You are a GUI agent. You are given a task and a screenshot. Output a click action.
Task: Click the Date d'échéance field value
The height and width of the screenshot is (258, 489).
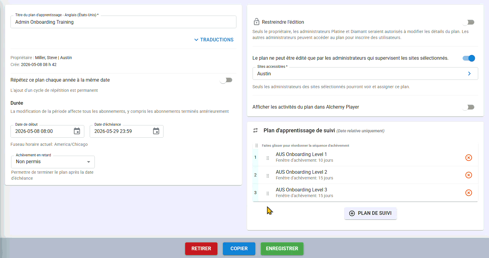(113, 131)
